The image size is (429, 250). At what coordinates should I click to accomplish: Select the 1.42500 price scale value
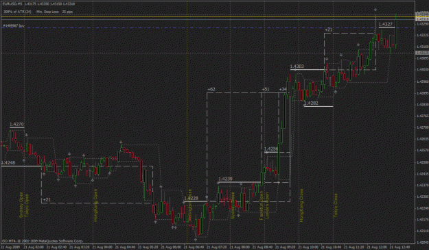tap(422, 162)
